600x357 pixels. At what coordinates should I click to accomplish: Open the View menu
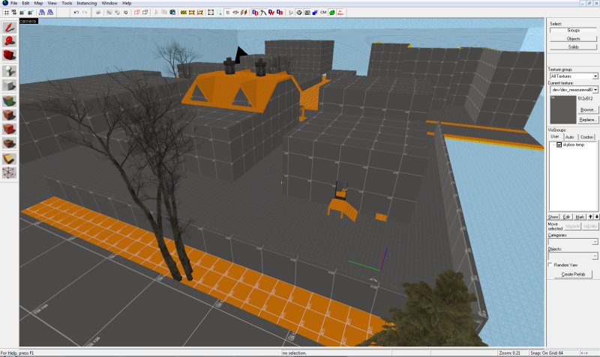click(x=52, y=3)
